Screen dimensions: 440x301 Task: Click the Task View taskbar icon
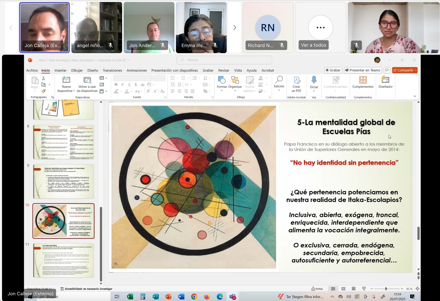click(x=117, y=297)
